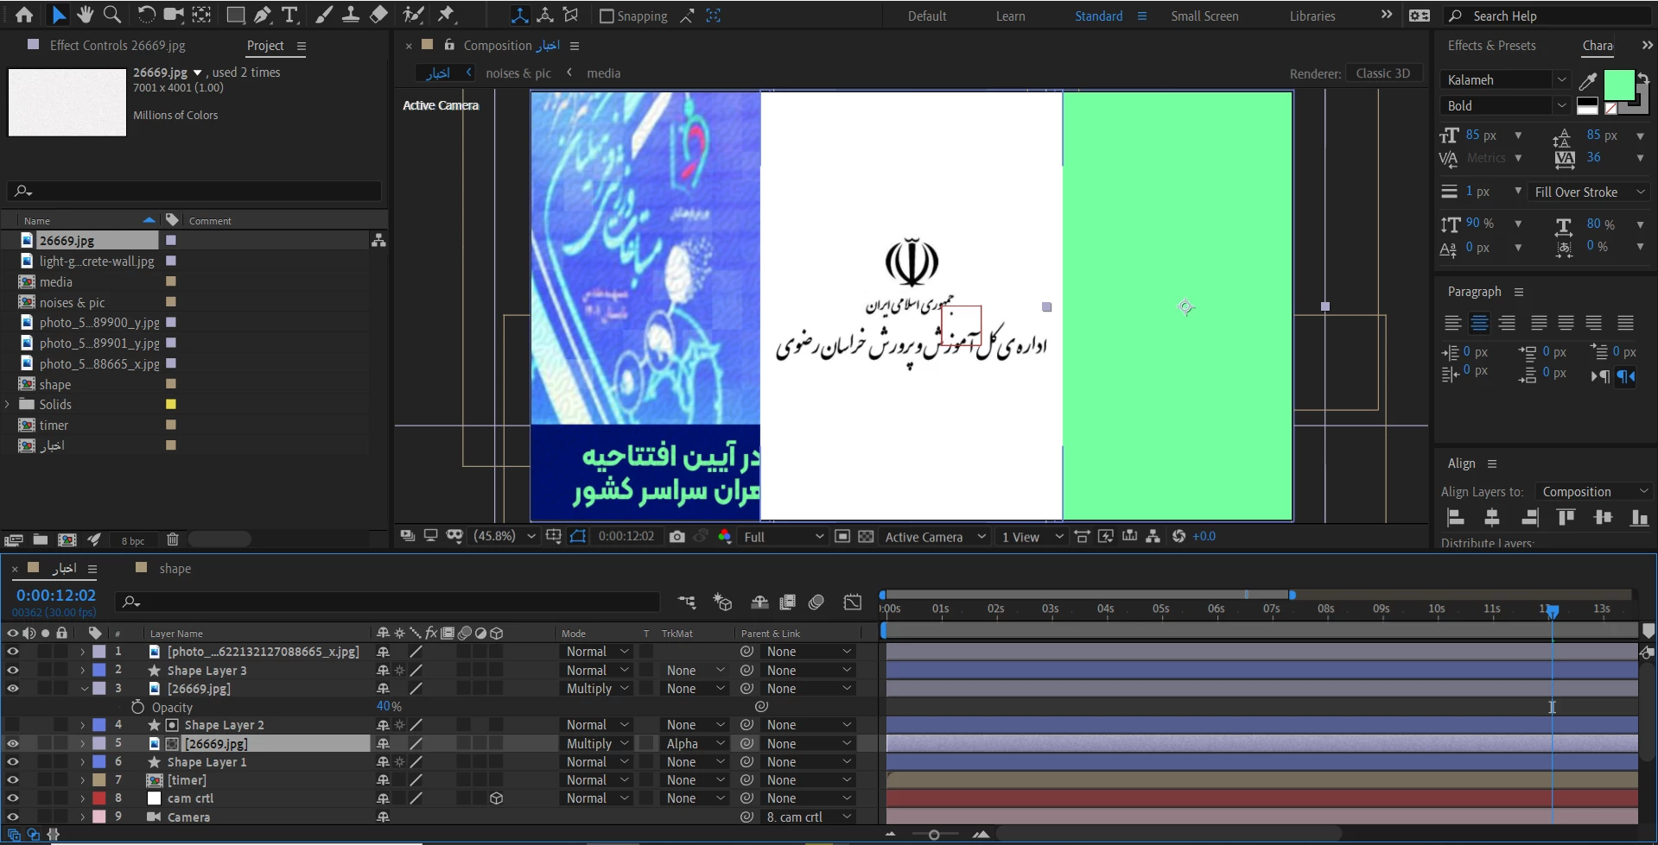Open the Fill Over Stroke dropdown
Viewport: 1658px width, 845px height.
pyautogui.click(x=1589, y=192)
